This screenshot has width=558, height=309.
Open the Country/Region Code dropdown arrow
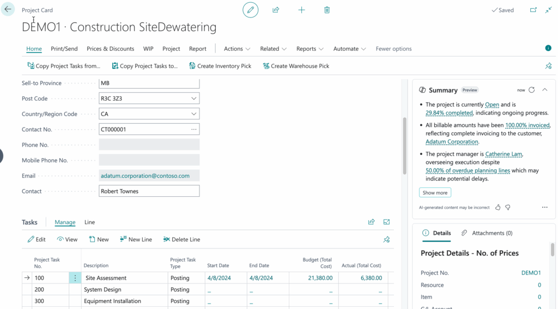click(x=193, y=114)
